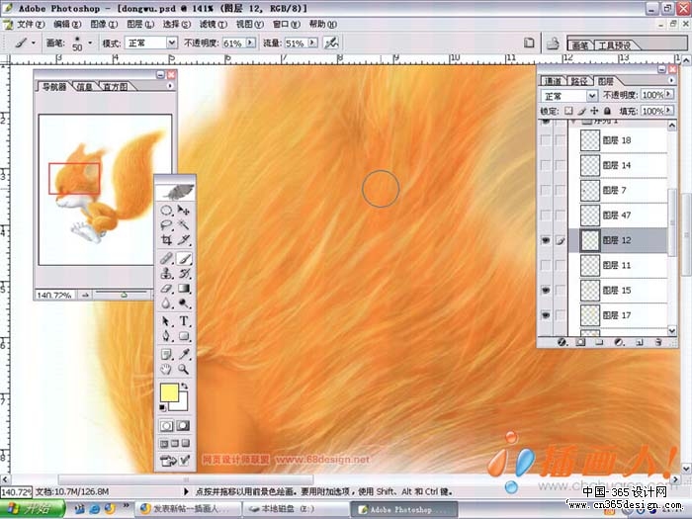Select the Hand tool
Viewport: 692px width, 519px height.
(x=166, y=369)
